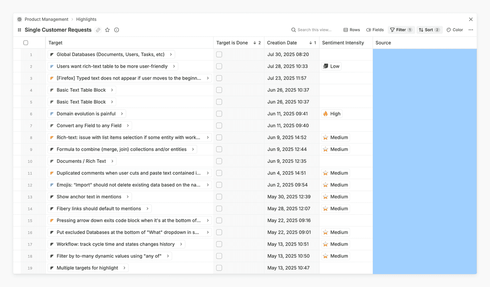
Task: Check Target is Done for Global Databases row
Action: pyautogui.click(x=219, y=55)
